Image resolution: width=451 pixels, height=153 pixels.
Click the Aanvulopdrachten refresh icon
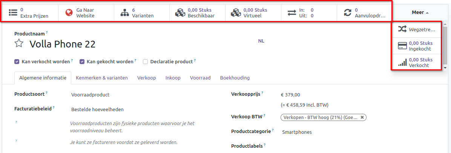pyautogui.click(x=347, y=12)
